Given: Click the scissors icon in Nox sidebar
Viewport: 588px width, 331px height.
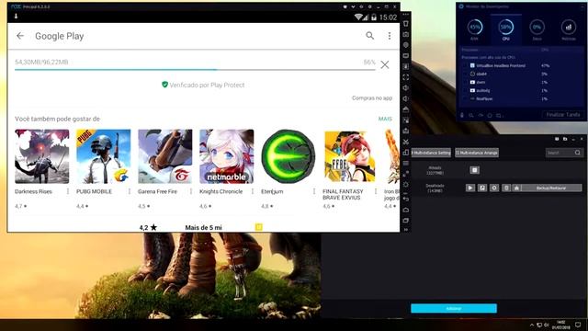Looking at the screenshot, I should [406, 142].
